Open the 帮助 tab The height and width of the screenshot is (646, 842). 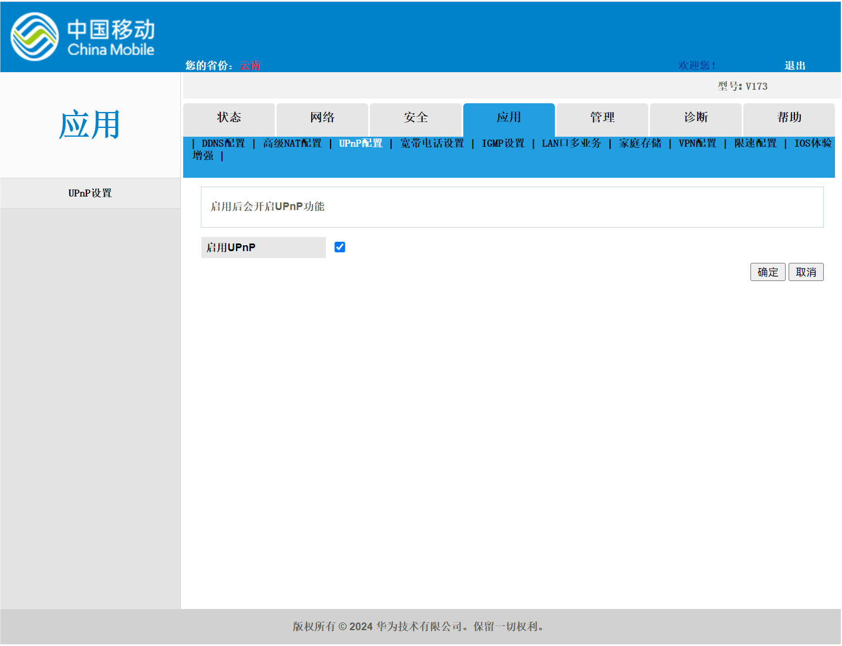point(789,118)
